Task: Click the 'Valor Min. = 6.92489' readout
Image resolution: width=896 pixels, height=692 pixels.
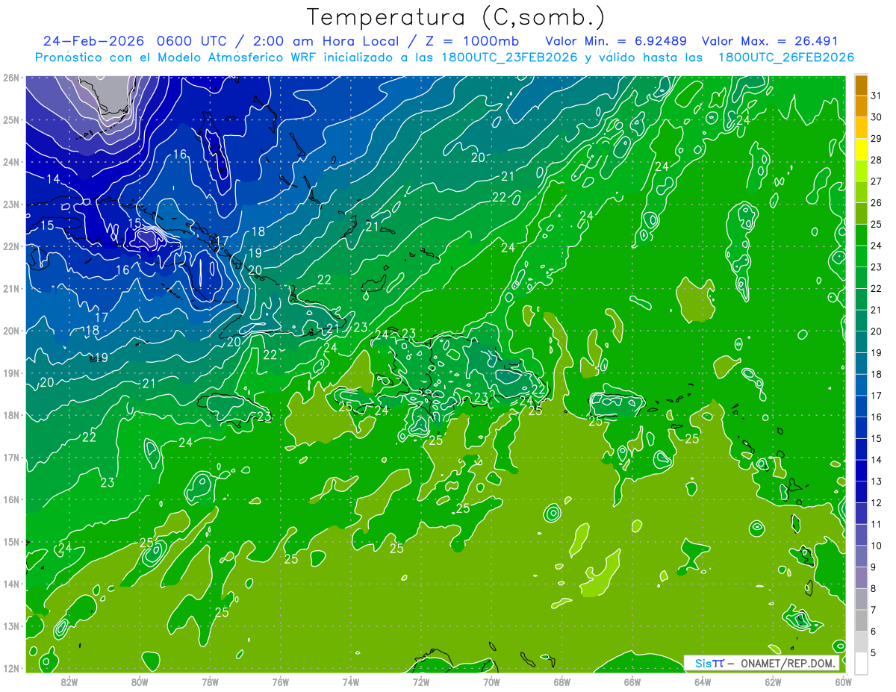Action: pyautogui.click(x=616, y=41)
